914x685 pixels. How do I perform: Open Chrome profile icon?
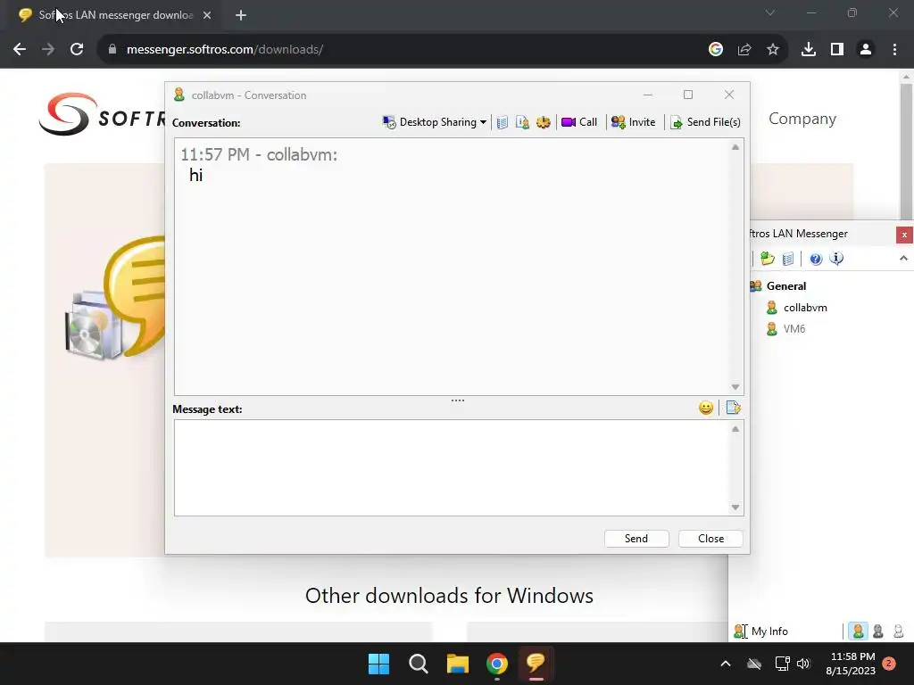coord(866,50)
